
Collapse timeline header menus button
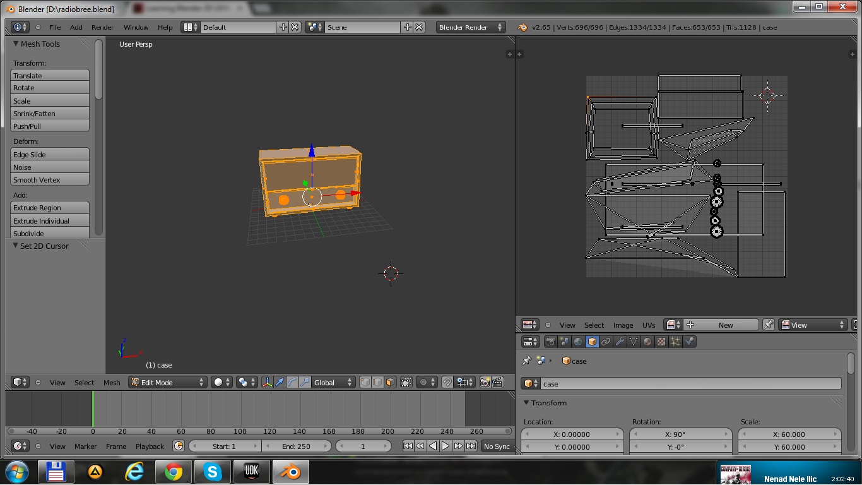tap(38, 446)
